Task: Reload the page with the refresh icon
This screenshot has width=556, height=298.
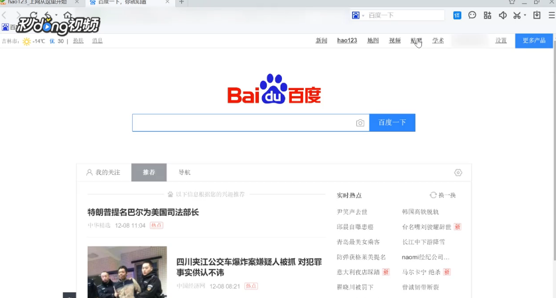Action: coord(34,15)
